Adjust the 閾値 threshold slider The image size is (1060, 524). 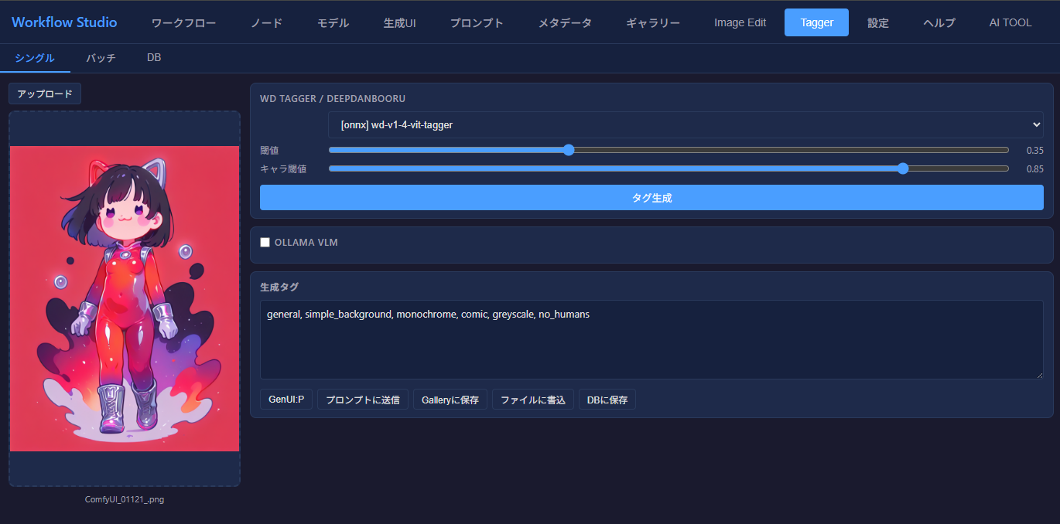click(668, 150)
